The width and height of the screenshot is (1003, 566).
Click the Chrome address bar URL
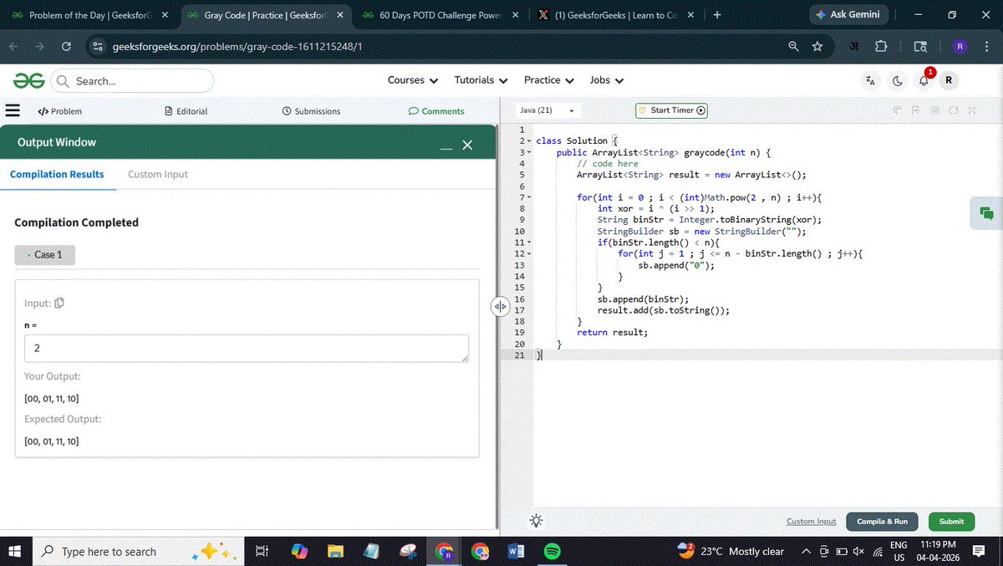click(237, 47)
